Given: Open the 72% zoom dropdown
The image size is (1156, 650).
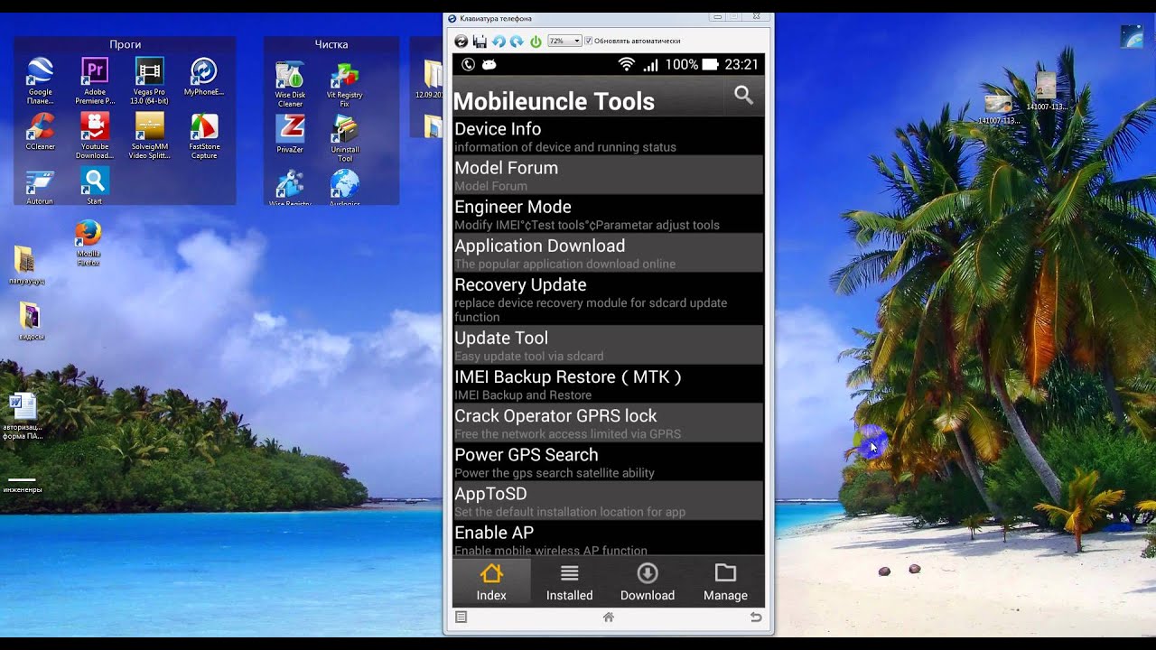Looking at the screenshot, I should tap(564, 41).
